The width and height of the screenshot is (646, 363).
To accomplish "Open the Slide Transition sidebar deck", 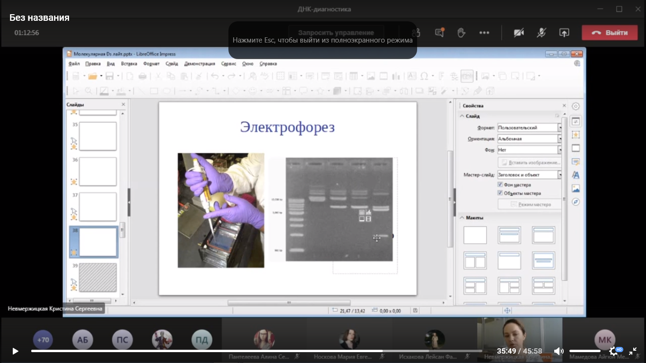I will 576,148.
